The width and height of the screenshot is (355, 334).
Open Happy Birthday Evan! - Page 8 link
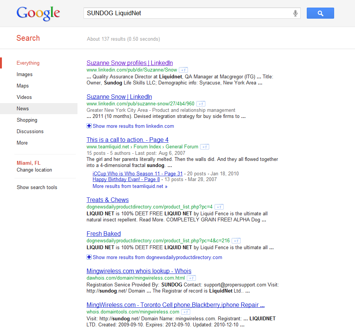click(x=126, y=180)
